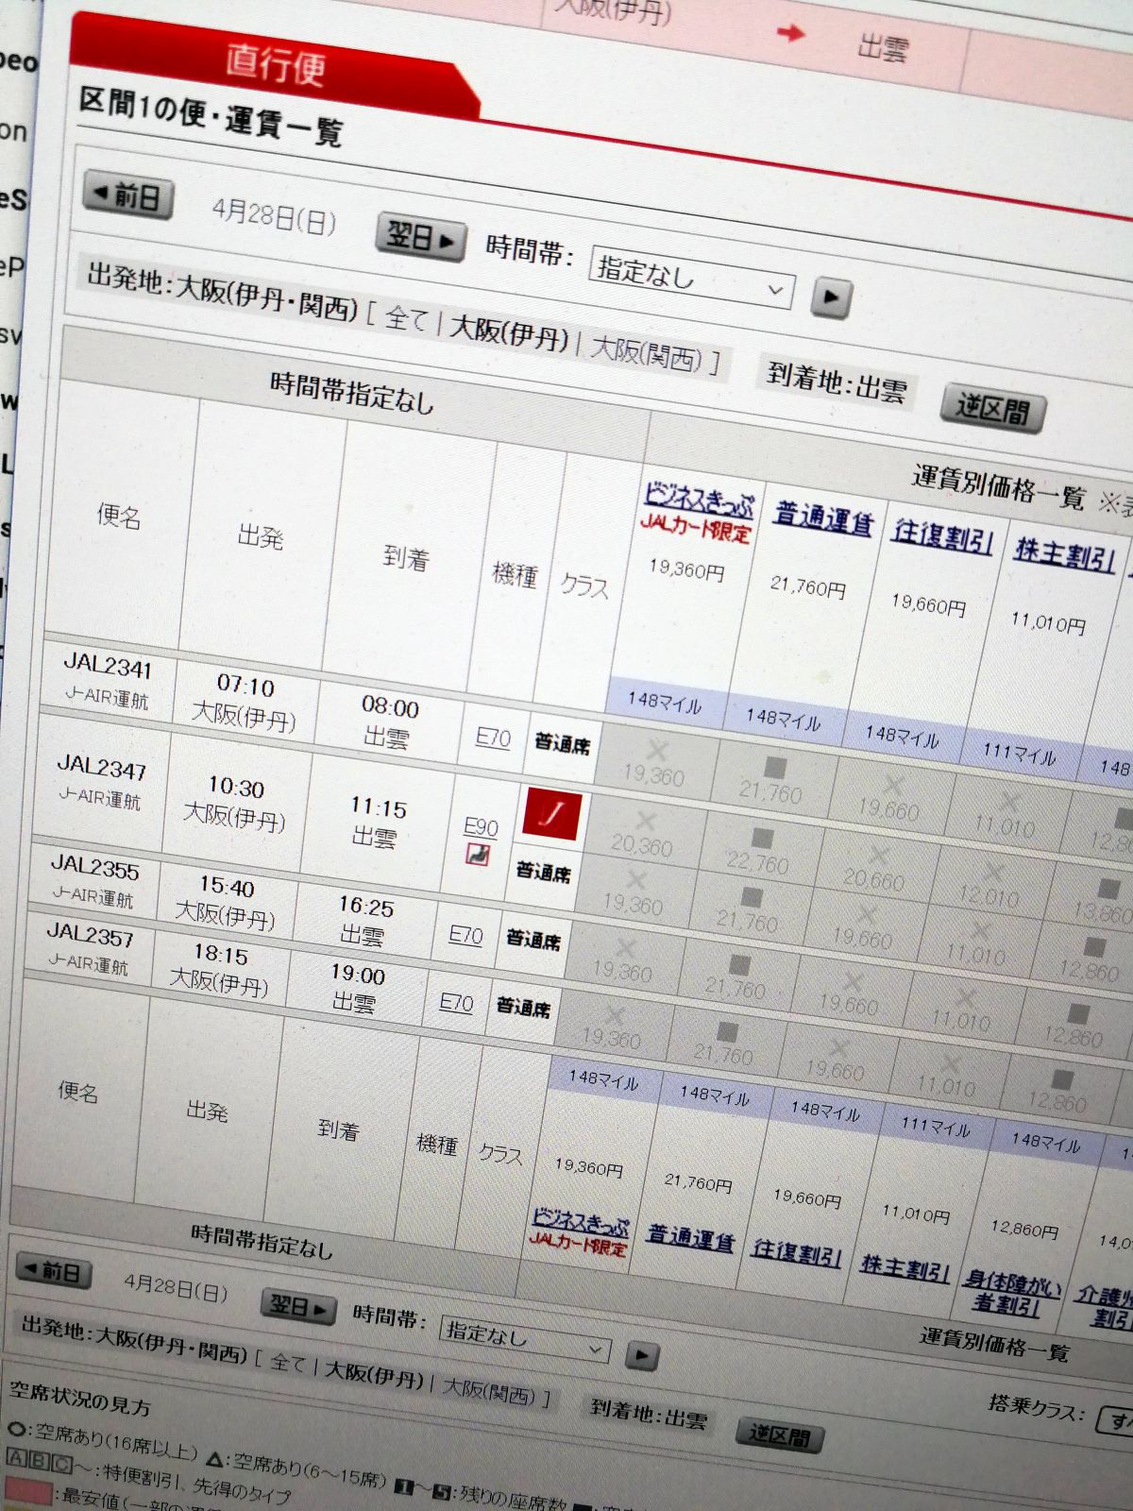Click the upper 逆区間 button next to 到着地:出雲
The height and width of the screenshot is (1511, 1133).
993,409
